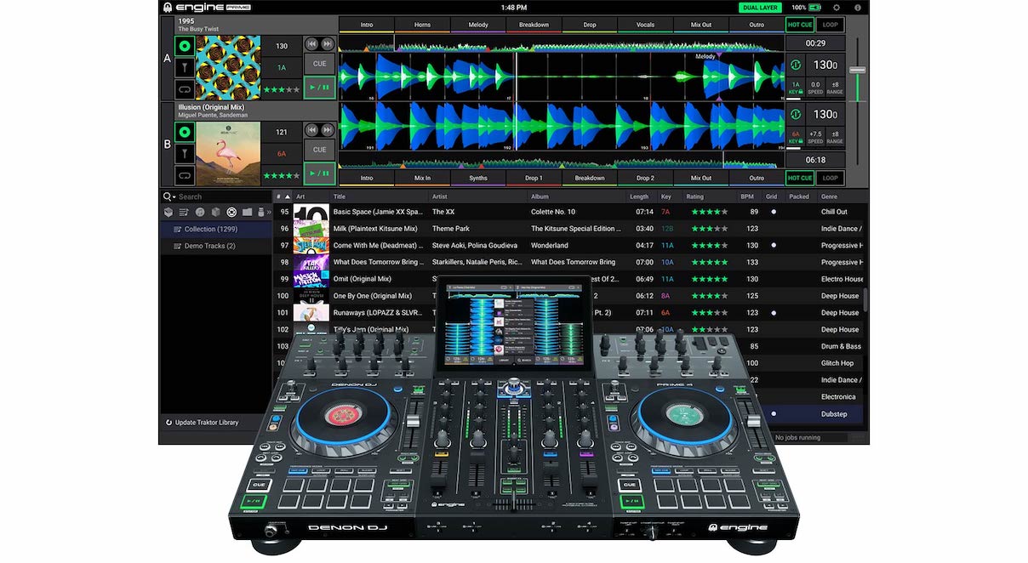The width and height of the screenshot is (1028, 563).
Task: Open the settings gear in the top bar
Action: click(x=837, y=8)
